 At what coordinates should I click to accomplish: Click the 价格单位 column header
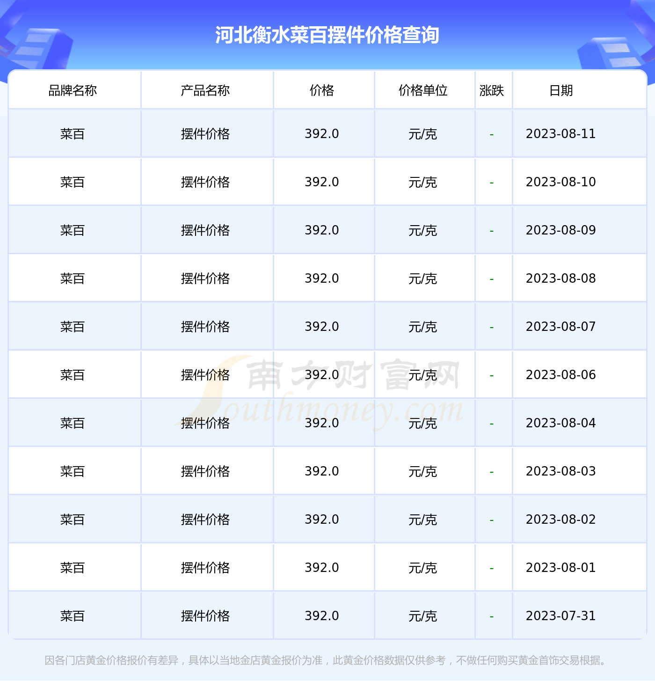click(x=423, y=90)
